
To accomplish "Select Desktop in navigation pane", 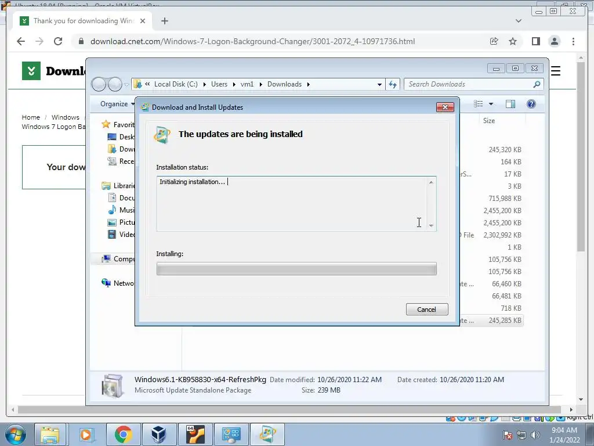I will click(121, 137).
